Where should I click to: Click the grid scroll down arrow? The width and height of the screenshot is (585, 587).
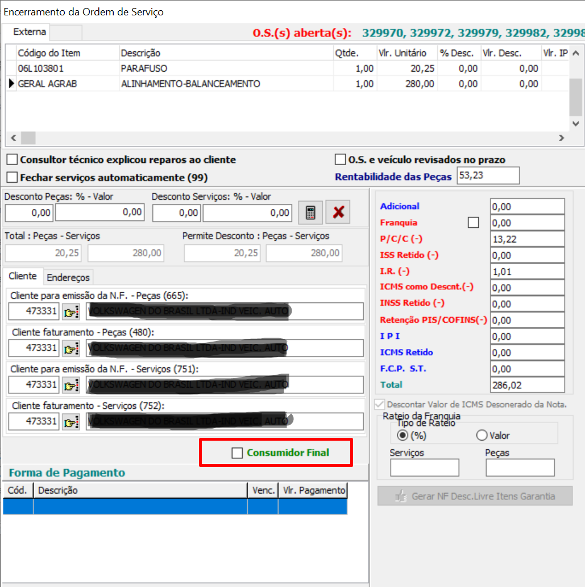tap(576, 124)
